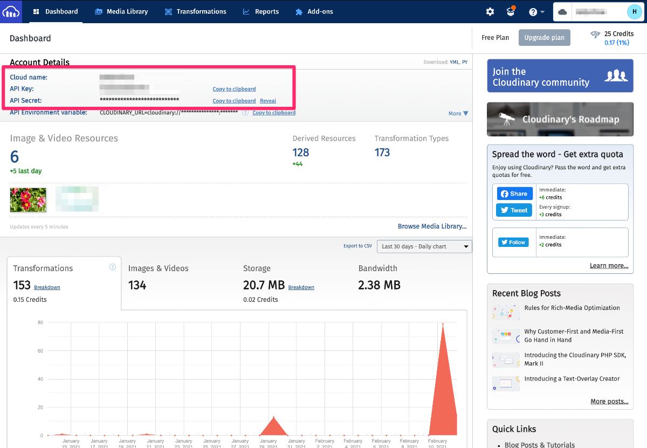Export chart data to CSV
The image size is (647, 448).
click(357, 246)
